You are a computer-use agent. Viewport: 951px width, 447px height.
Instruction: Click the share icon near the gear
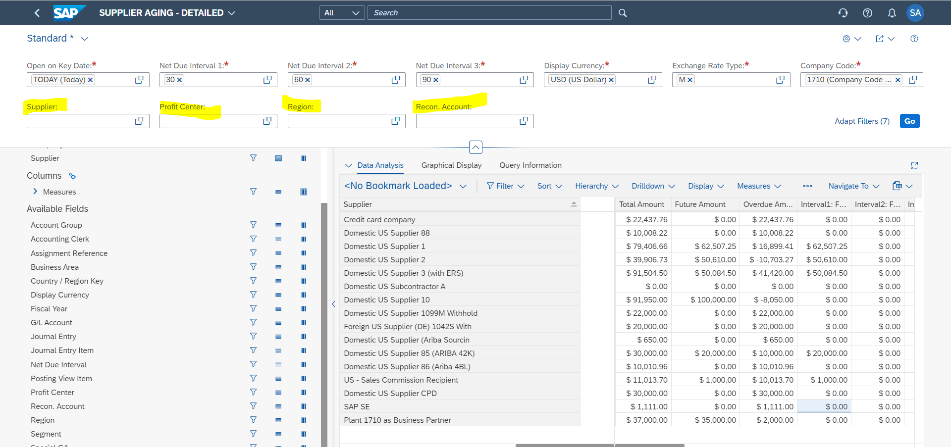pyautogui.click(x=880, y=39)
